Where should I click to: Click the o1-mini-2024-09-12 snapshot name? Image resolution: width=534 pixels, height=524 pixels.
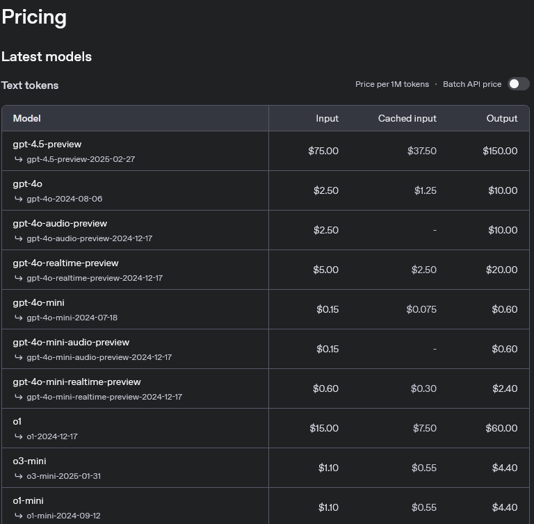tap(63, 516)
